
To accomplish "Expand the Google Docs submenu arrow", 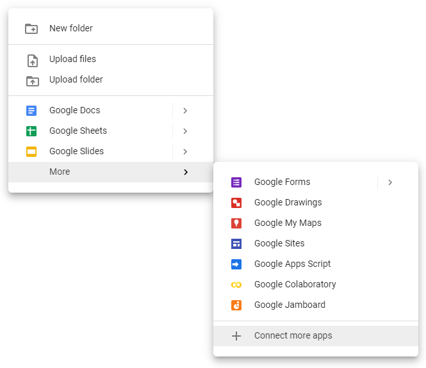I will (185, 111).
